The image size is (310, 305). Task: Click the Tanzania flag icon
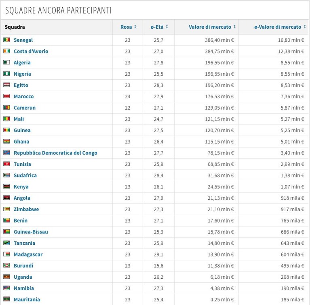pyautogui.click(x=6, y=243)
